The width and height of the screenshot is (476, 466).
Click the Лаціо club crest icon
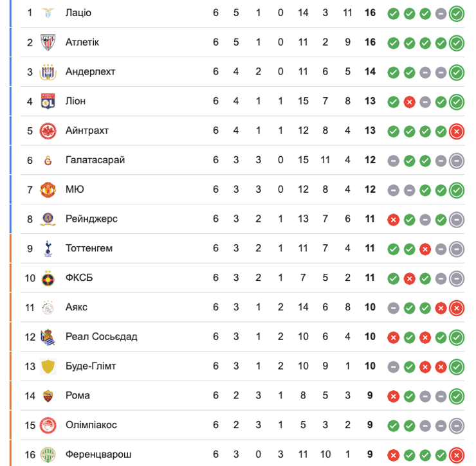[x=48, y=13]
